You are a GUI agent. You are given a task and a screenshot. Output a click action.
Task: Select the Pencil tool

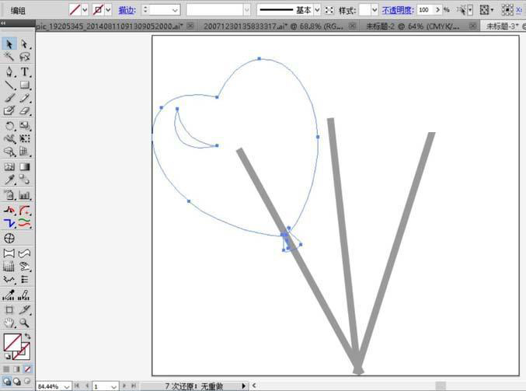(x=25, y=98)
